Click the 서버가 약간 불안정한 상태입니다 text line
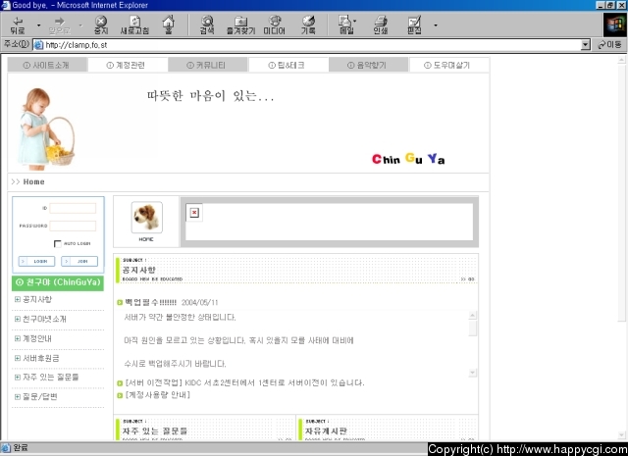 (180, 318)
